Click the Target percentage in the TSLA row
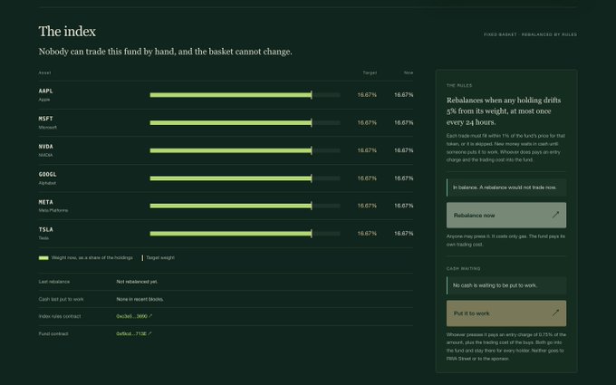Viewport: 616px width, 385px height. 367,234
